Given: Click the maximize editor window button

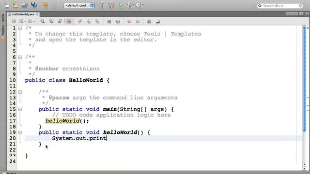Looking at the screenshot, I should pos(307,14).
